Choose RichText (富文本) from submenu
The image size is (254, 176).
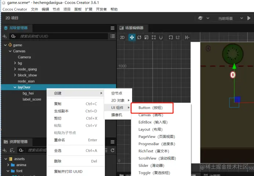pos(154,151)
